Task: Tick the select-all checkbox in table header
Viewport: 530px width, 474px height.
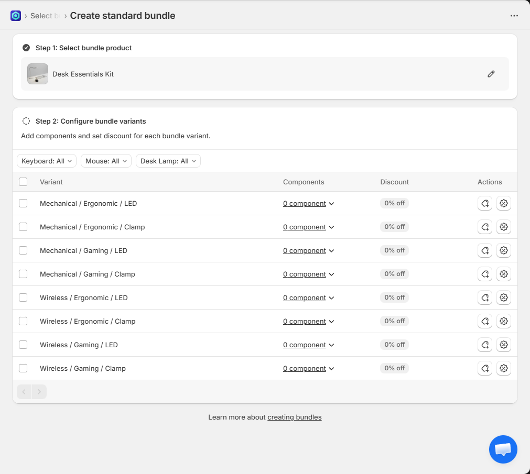Action: pyautogui.click(x=23, y=182)
